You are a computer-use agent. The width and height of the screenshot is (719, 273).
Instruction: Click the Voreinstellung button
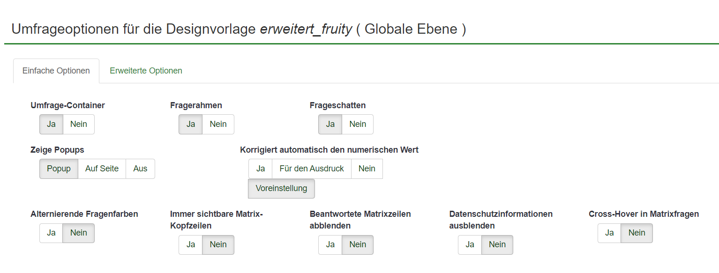click(281, 188)
